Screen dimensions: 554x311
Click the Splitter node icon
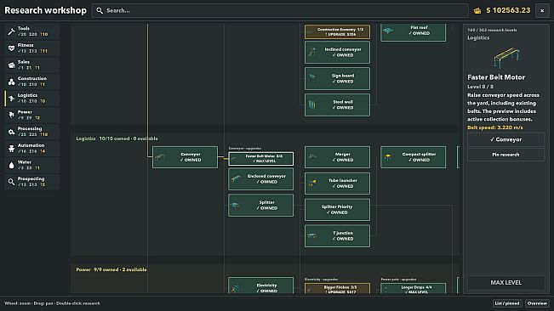pos(236,206)
